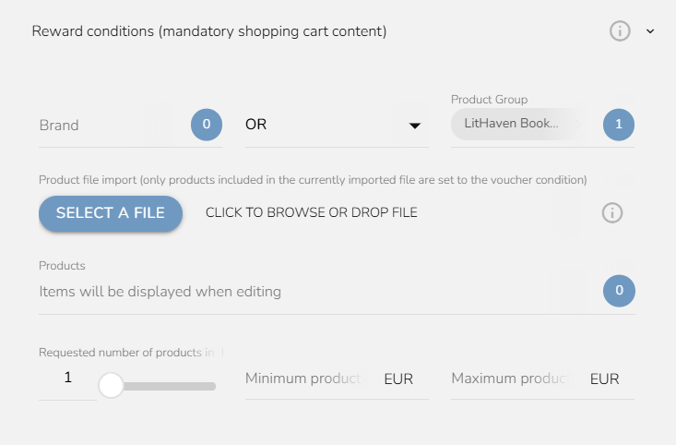This screenshot has height=445, width=676.
Task: Click the info icon in the Reward conditions header
Action: point(620,31)
